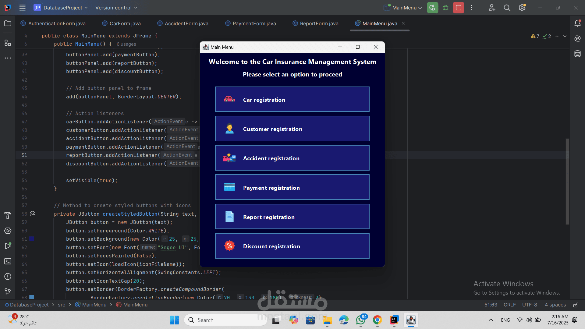
Task: Toggle the read-only lock icon in the status bar
Action: tap(576, 305)
